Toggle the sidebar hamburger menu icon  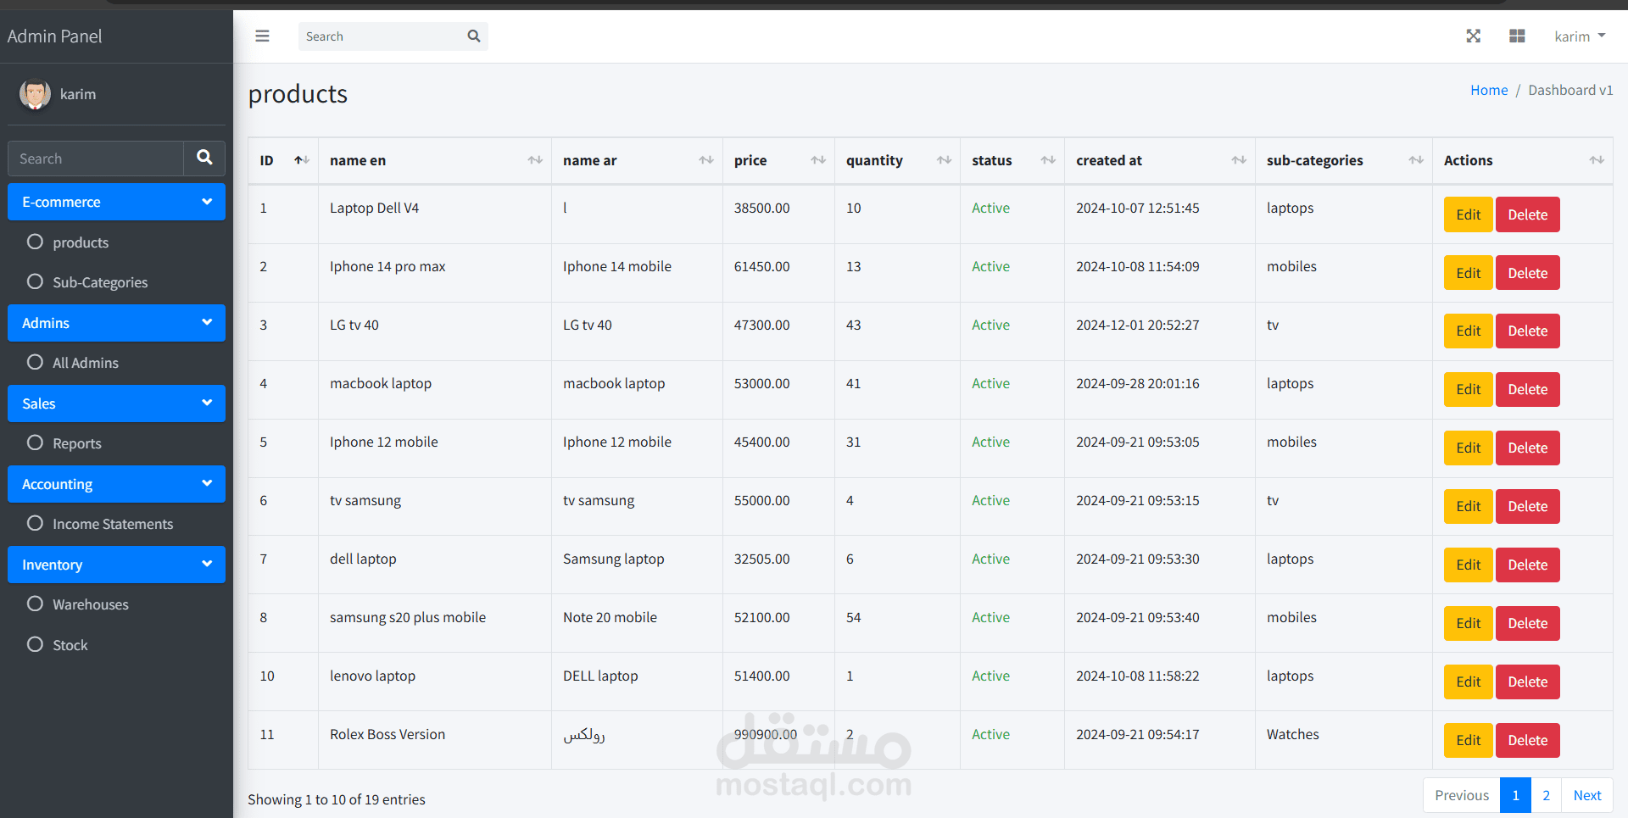(x=262, y=36)
